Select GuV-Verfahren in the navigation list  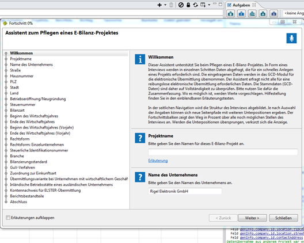[22, 168]
